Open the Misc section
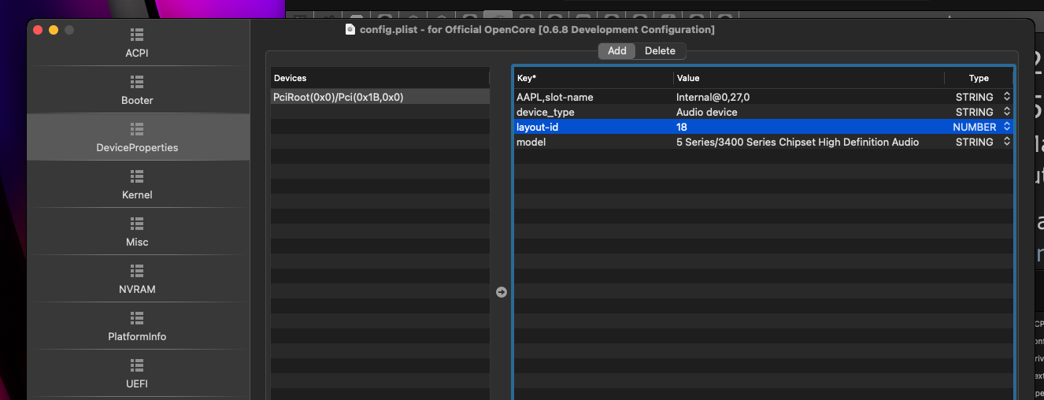1044x400 pixels. pos(137,232)
